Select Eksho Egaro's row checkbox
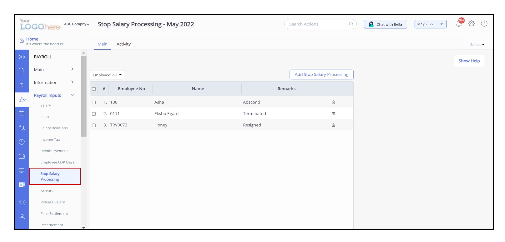The width and height of the screenshot is (505, 242). tap(94, 114)
